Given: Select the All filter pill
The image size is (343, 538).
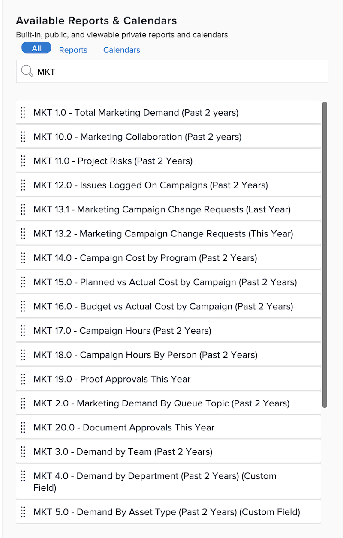Looking at the screenshot, I should pyautogui.click(x=36, y=48).
